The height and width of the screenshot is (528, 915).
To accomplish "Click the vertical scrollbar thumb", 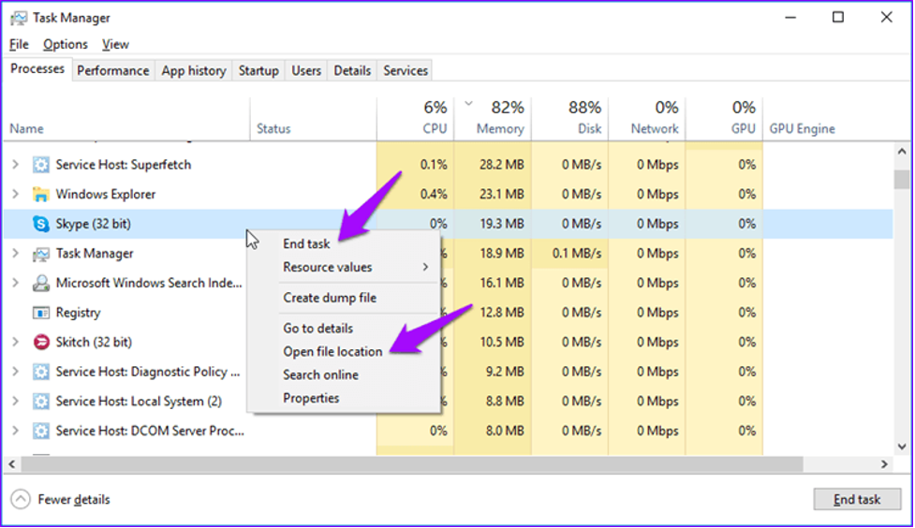I will (902, 180).
